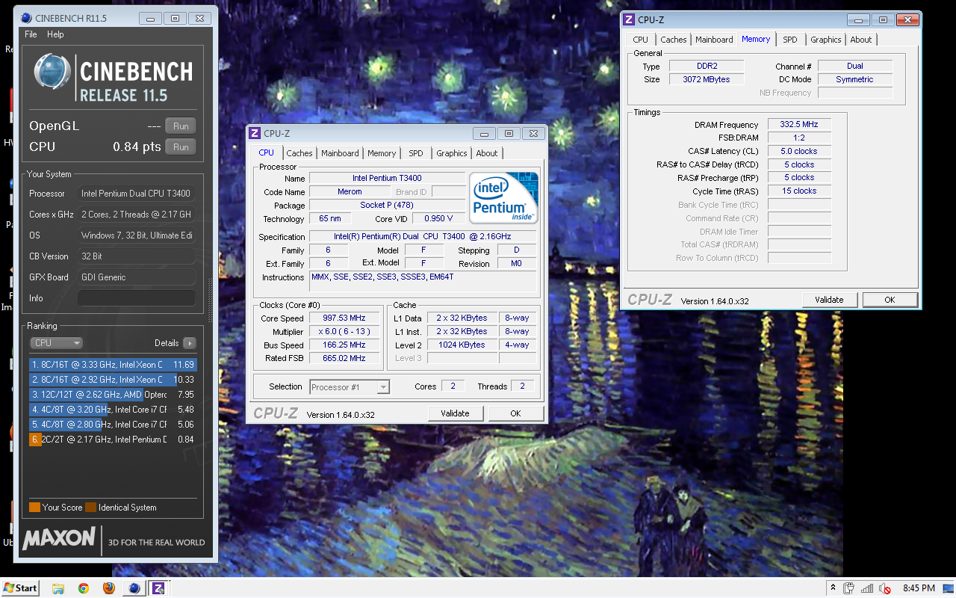Switch to Mainboard tab in Memory CPU-Z window

tap(714, 40)
